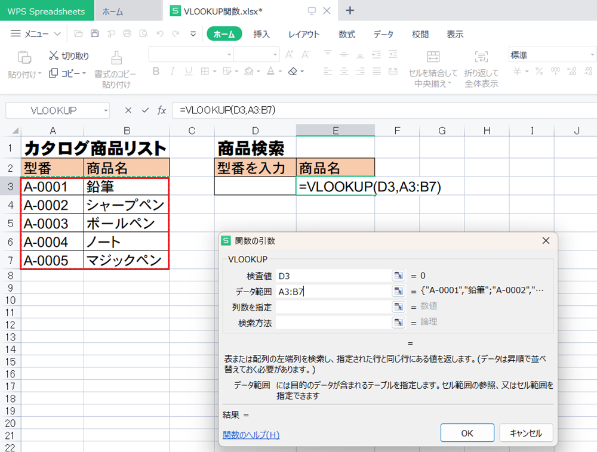Open the レイアウト ribbon tab
The image size is (597, 452).
click(x=303, y=34)
